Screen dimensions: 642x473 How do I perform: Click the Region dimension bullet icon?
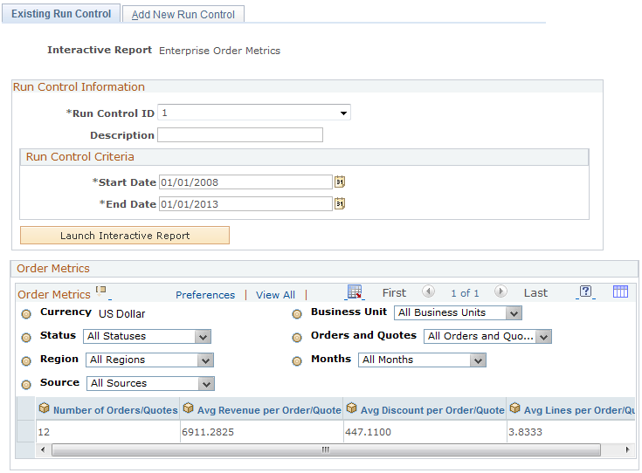point(26,361)
